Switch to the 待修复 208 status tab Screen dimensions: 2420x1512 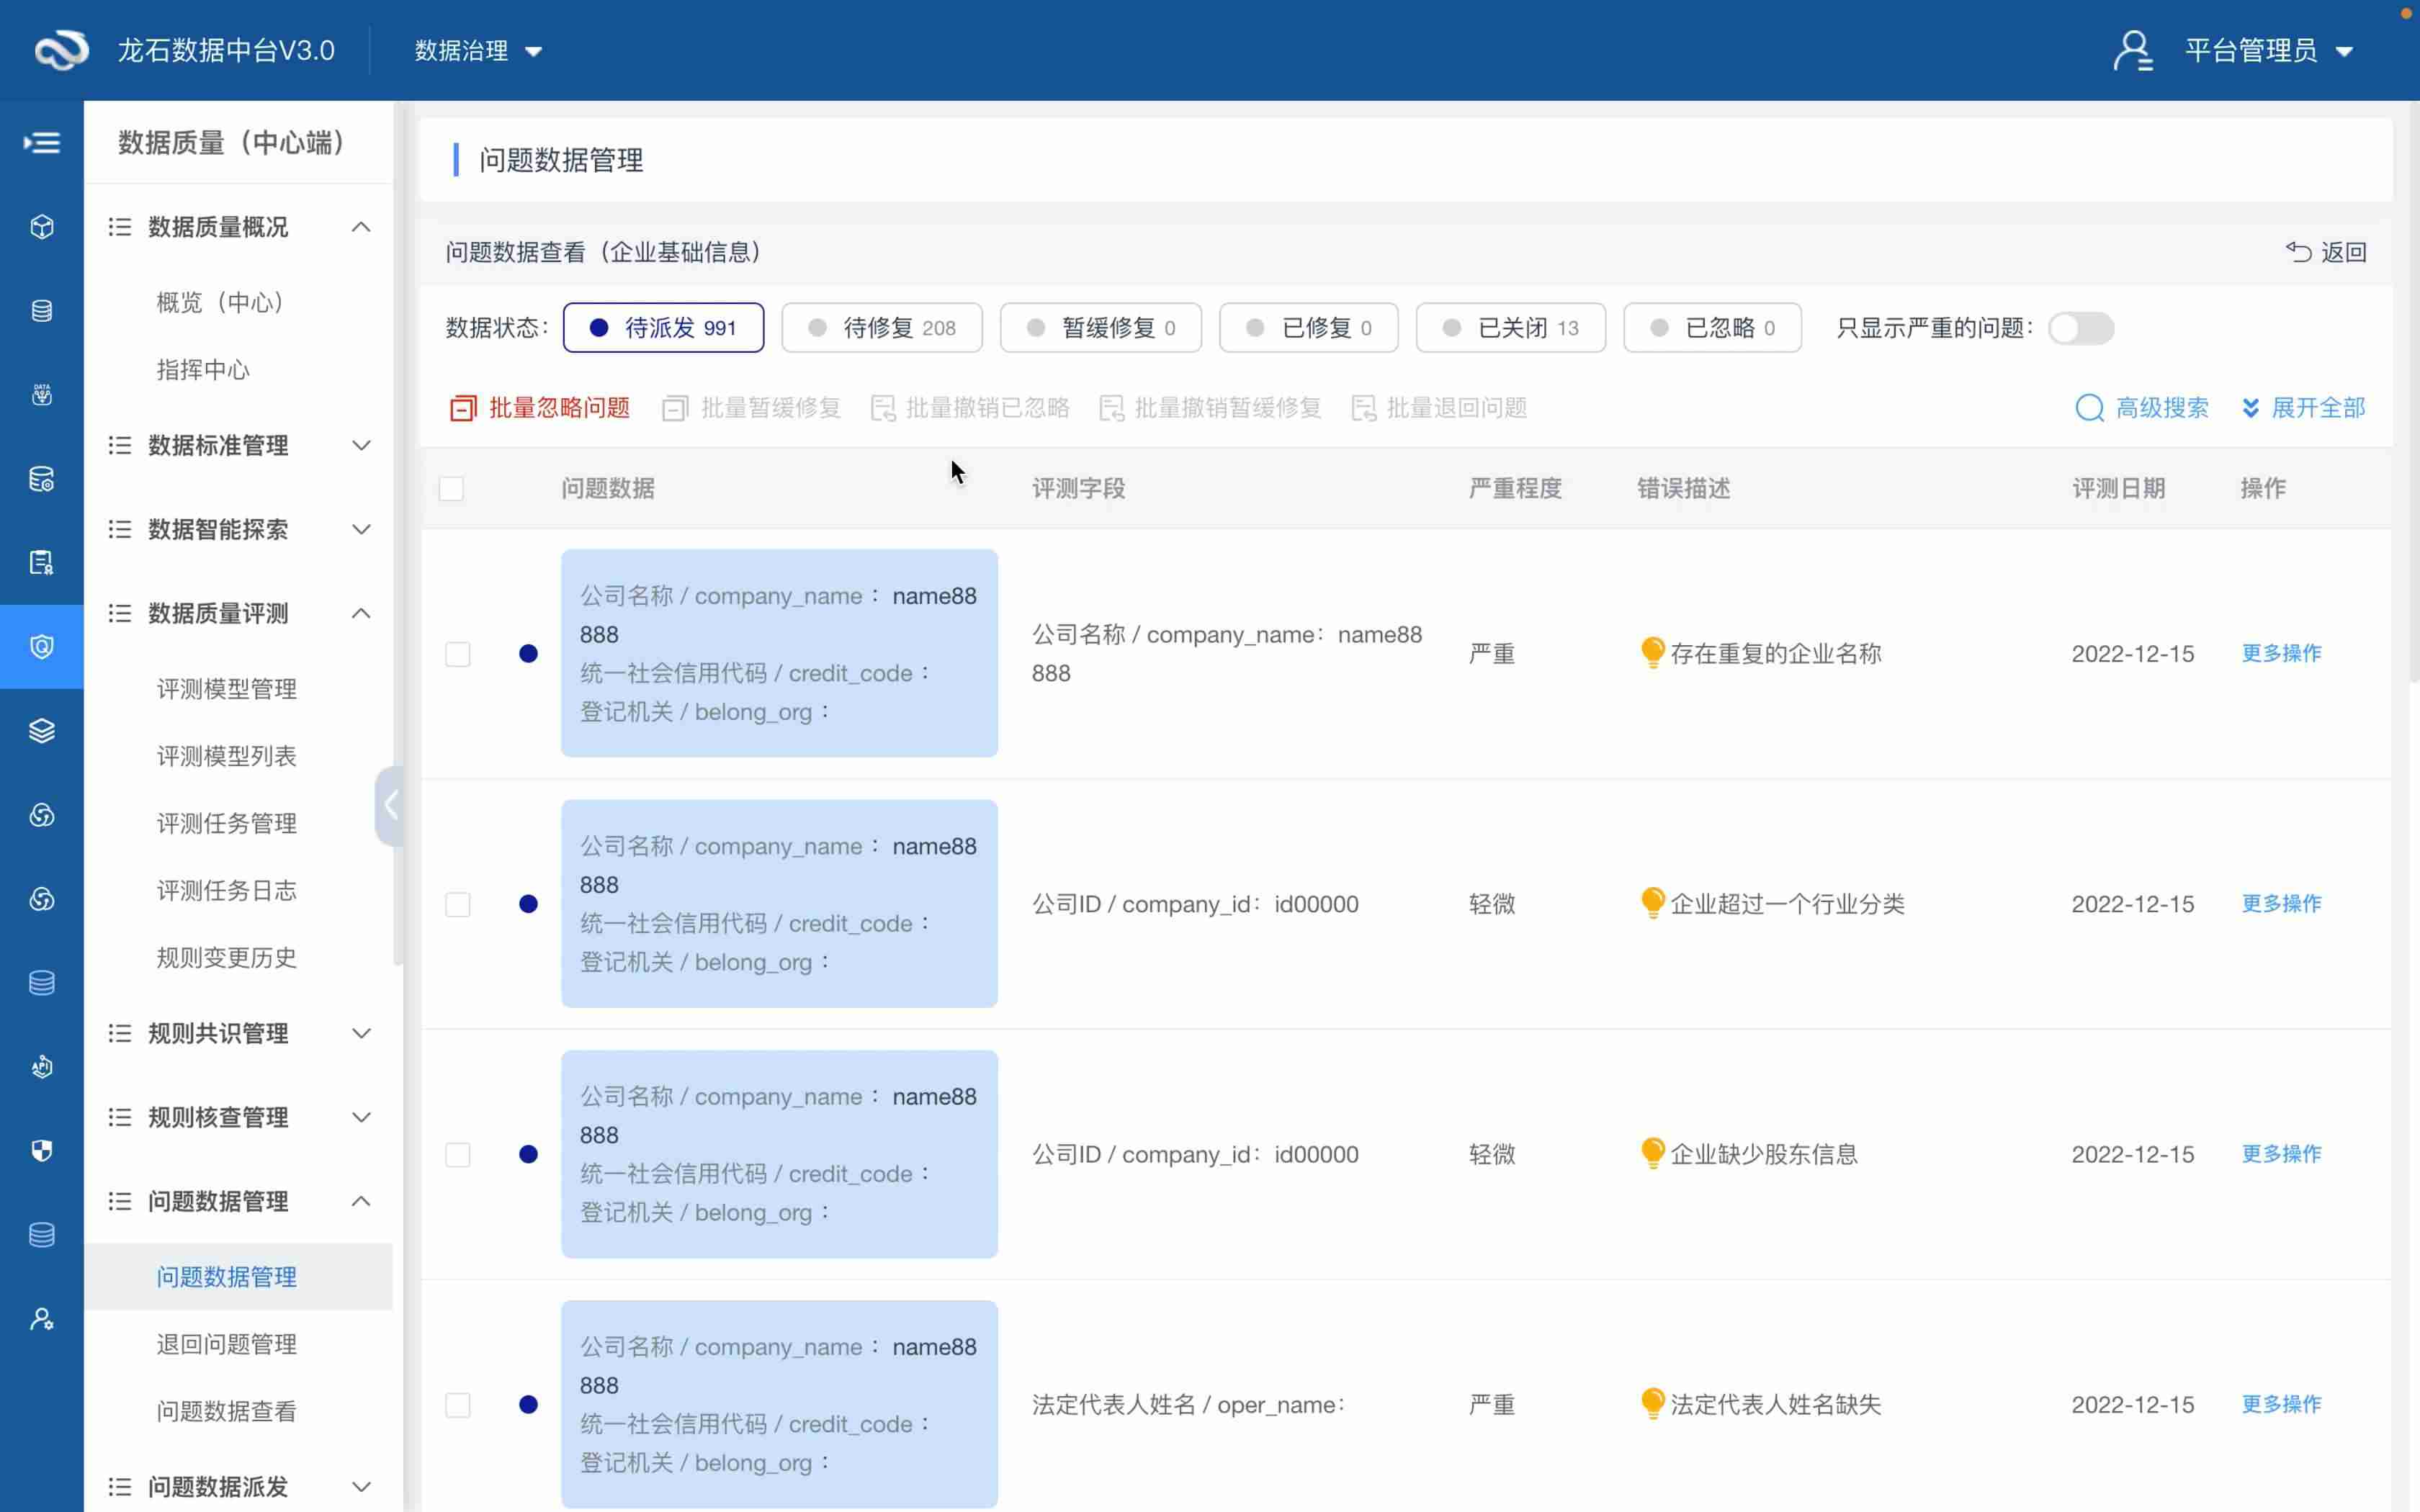(x=881, y=328)
